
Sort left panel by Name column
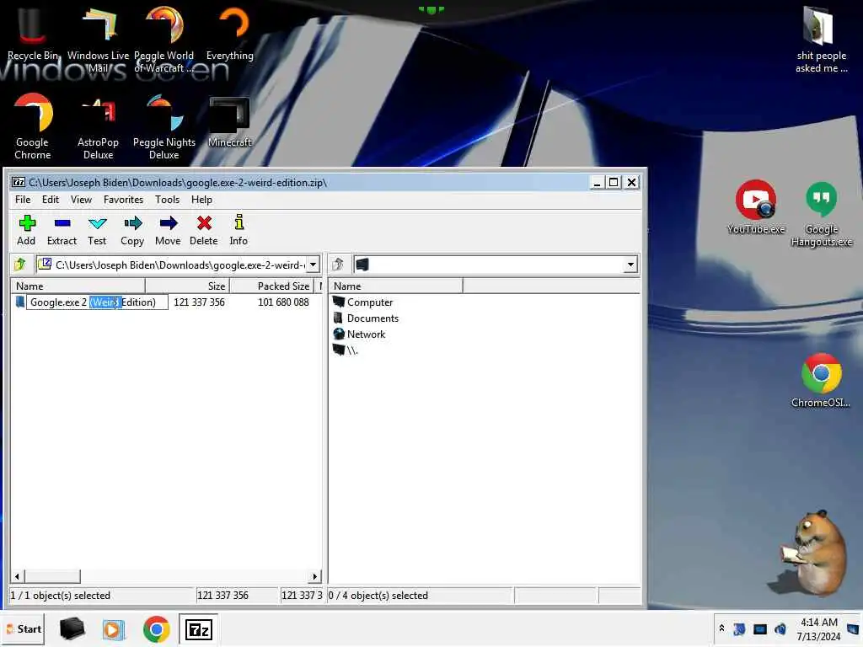78,286
